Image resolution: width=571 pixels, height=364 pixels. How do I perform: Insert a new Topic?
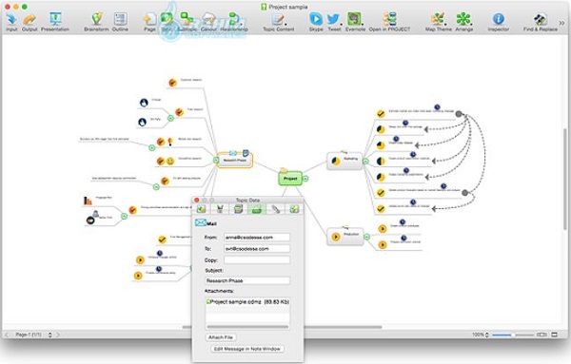coord(167,22)
